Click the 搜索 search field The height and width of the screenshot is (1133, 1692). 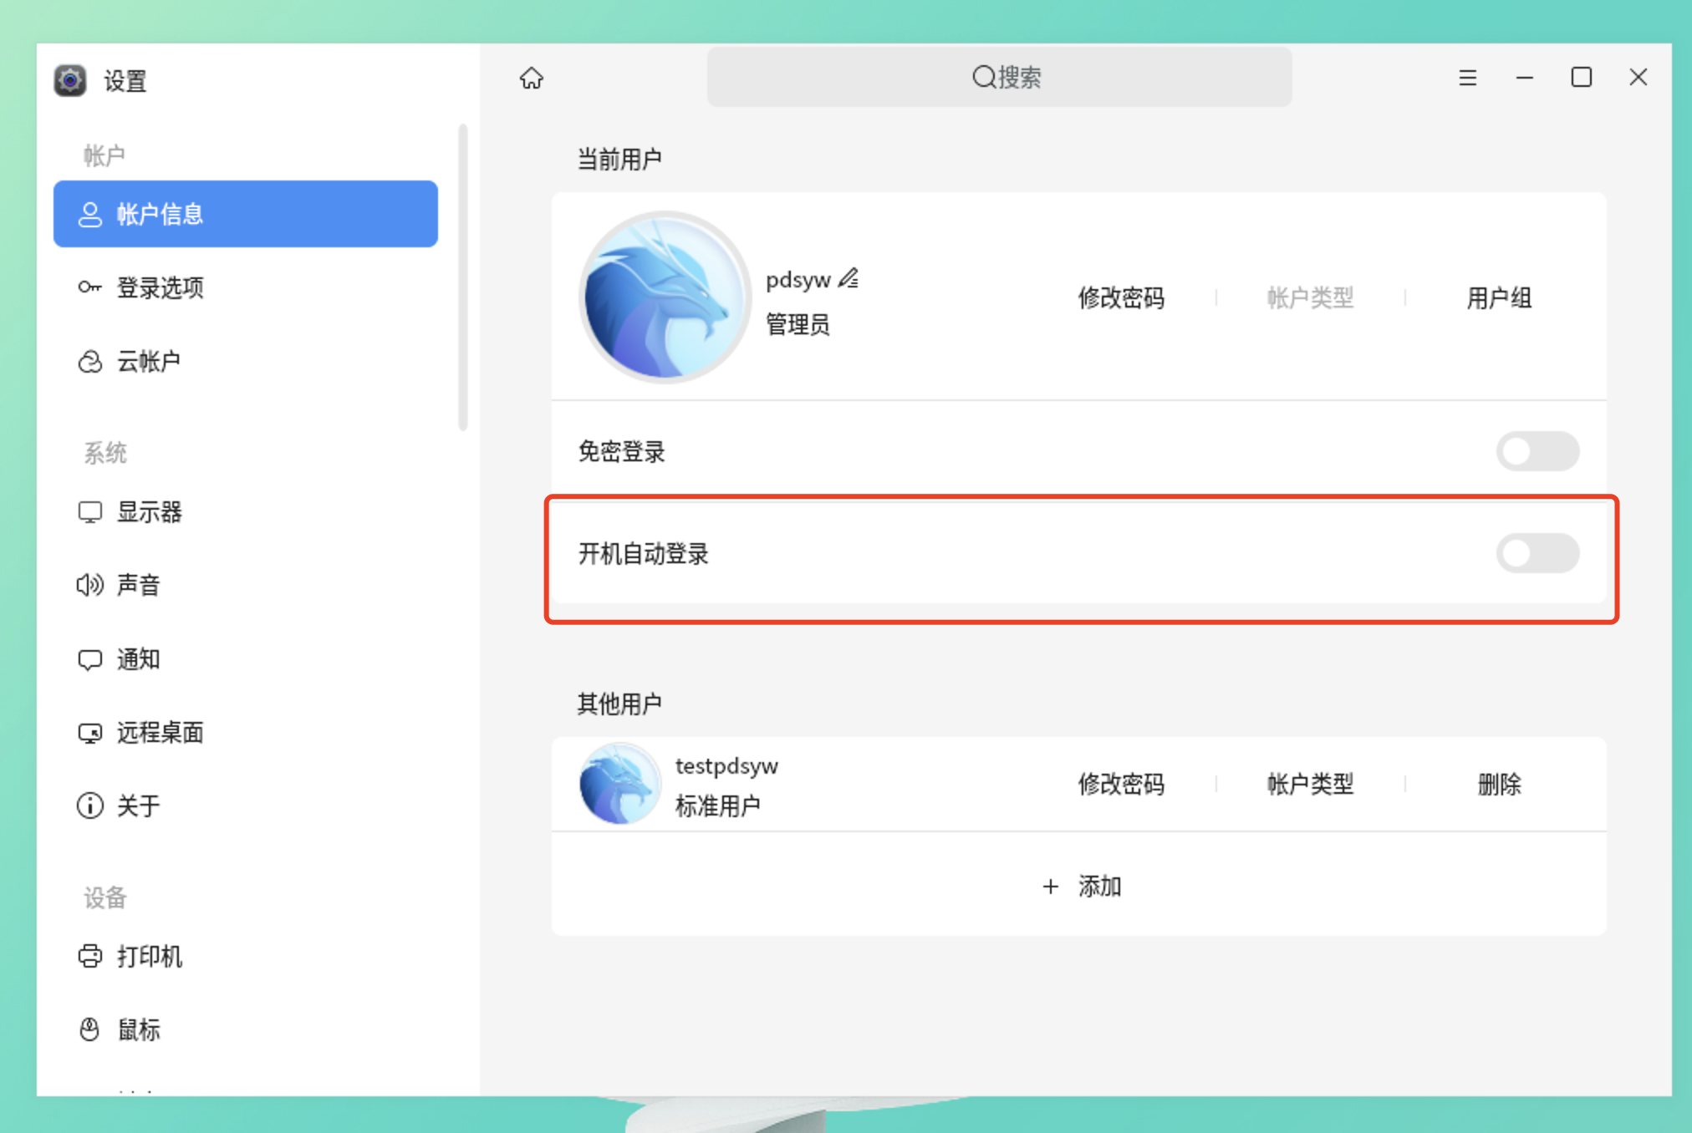pyautogui.click(x=999, y=78)
